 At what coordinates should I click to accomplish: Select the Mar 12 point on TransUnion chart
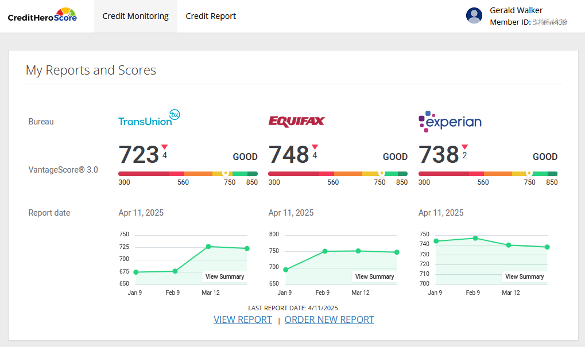208,247
